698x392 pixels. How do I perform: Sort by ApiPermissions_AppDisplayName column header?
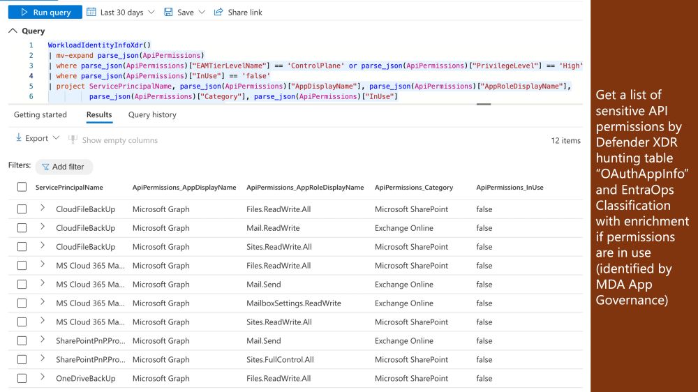[x=184, y=188]
